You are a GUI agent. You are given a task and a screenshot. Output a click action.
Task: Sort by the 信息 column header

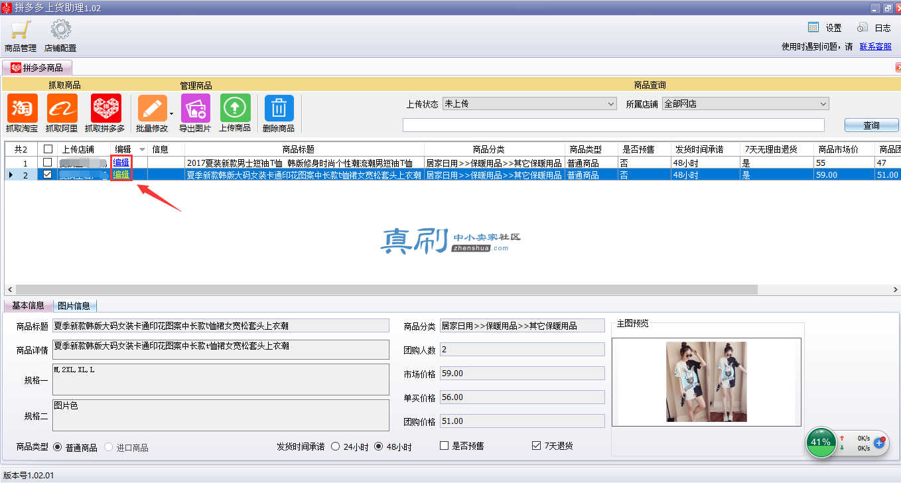(x=166, y=149)
